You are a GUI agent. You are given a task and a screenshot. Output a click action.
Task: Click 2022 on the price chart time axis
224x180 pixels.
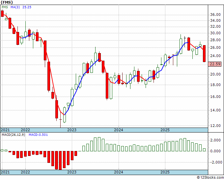25,130
